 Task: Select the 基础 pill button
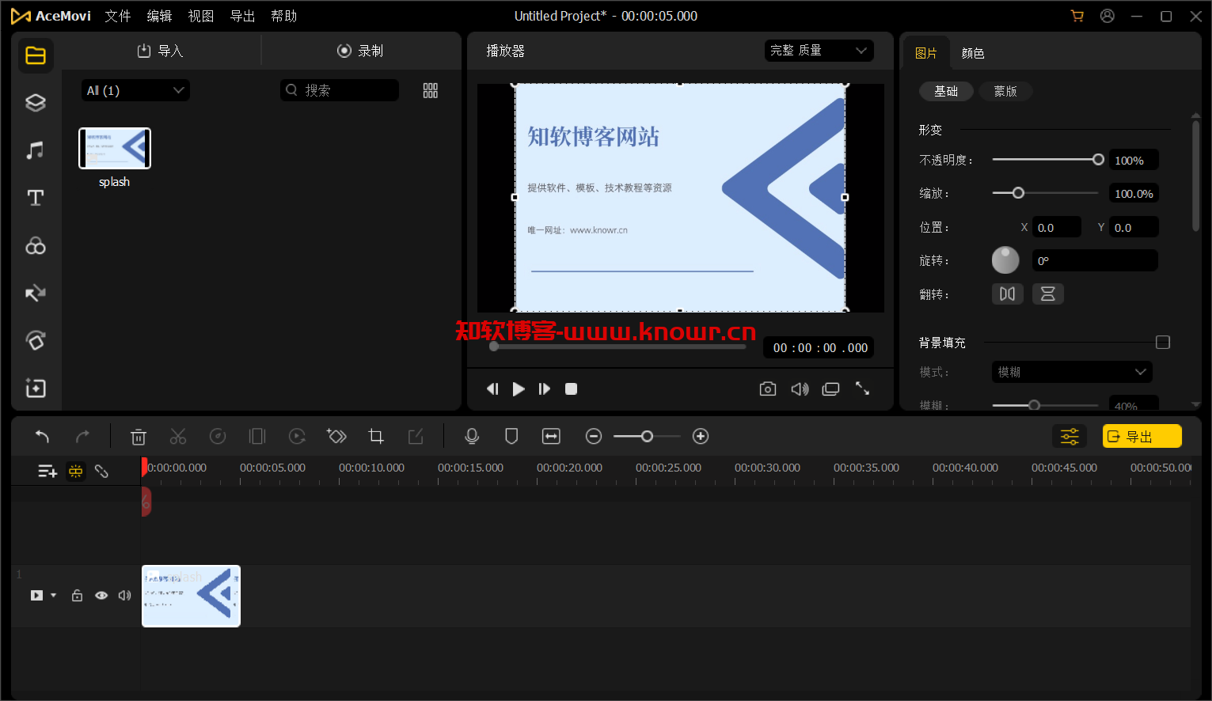click(x=946, y=91)
